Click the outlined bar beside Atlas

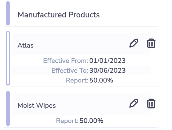tap(8, 58)
